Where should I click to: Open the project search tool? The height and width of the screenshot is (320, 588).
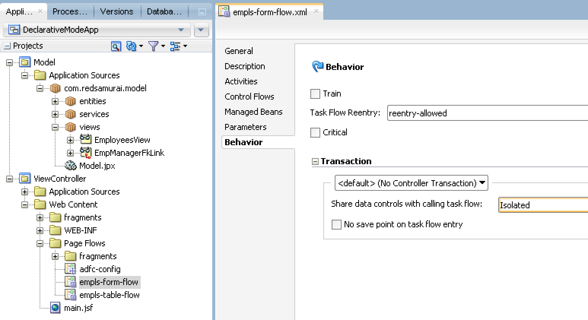click(x=116, y=46)
